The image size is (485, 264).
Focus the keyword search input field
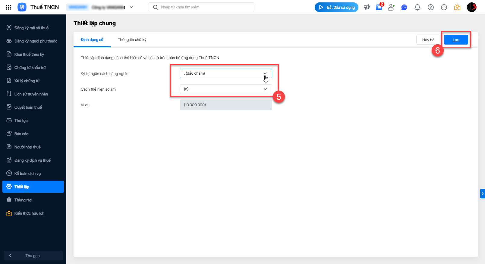click(x=205, y=7)
